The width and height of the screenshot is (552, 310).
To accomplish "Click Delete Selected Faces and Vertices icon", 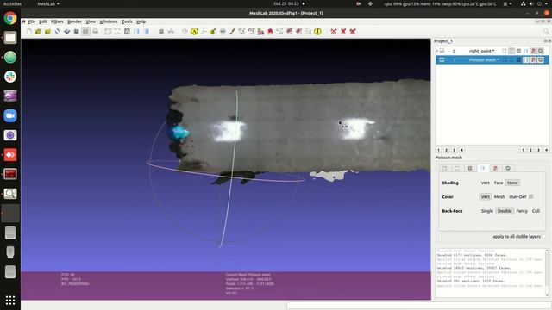I will (x=353, y=32).
